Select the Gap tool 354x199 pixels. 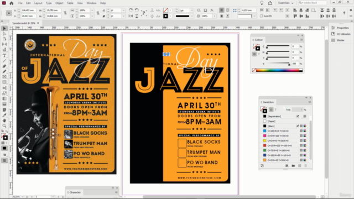(x=4, y=44)
